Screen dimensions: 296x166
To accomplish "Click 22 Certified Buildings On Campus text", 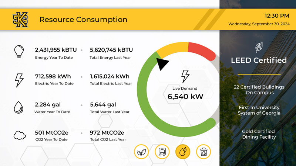I will click(259, 90).
